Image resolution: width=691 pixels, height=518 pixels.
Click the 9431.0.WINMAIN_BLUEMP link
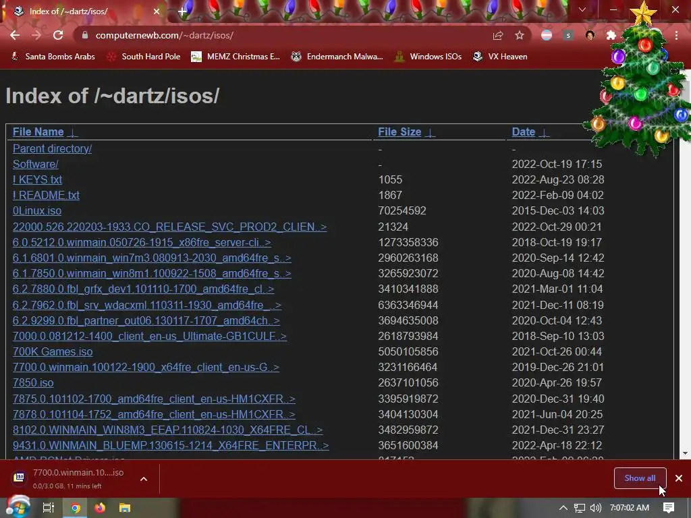coord(171,445)
